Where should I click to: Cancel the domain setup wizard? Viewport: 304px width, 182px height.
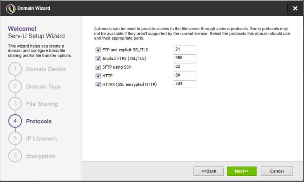point(277,171)
